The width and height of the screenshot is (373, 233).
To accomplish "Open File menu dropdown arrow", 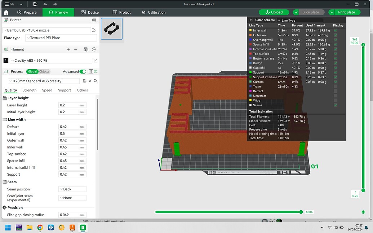I will pos(21,4).
